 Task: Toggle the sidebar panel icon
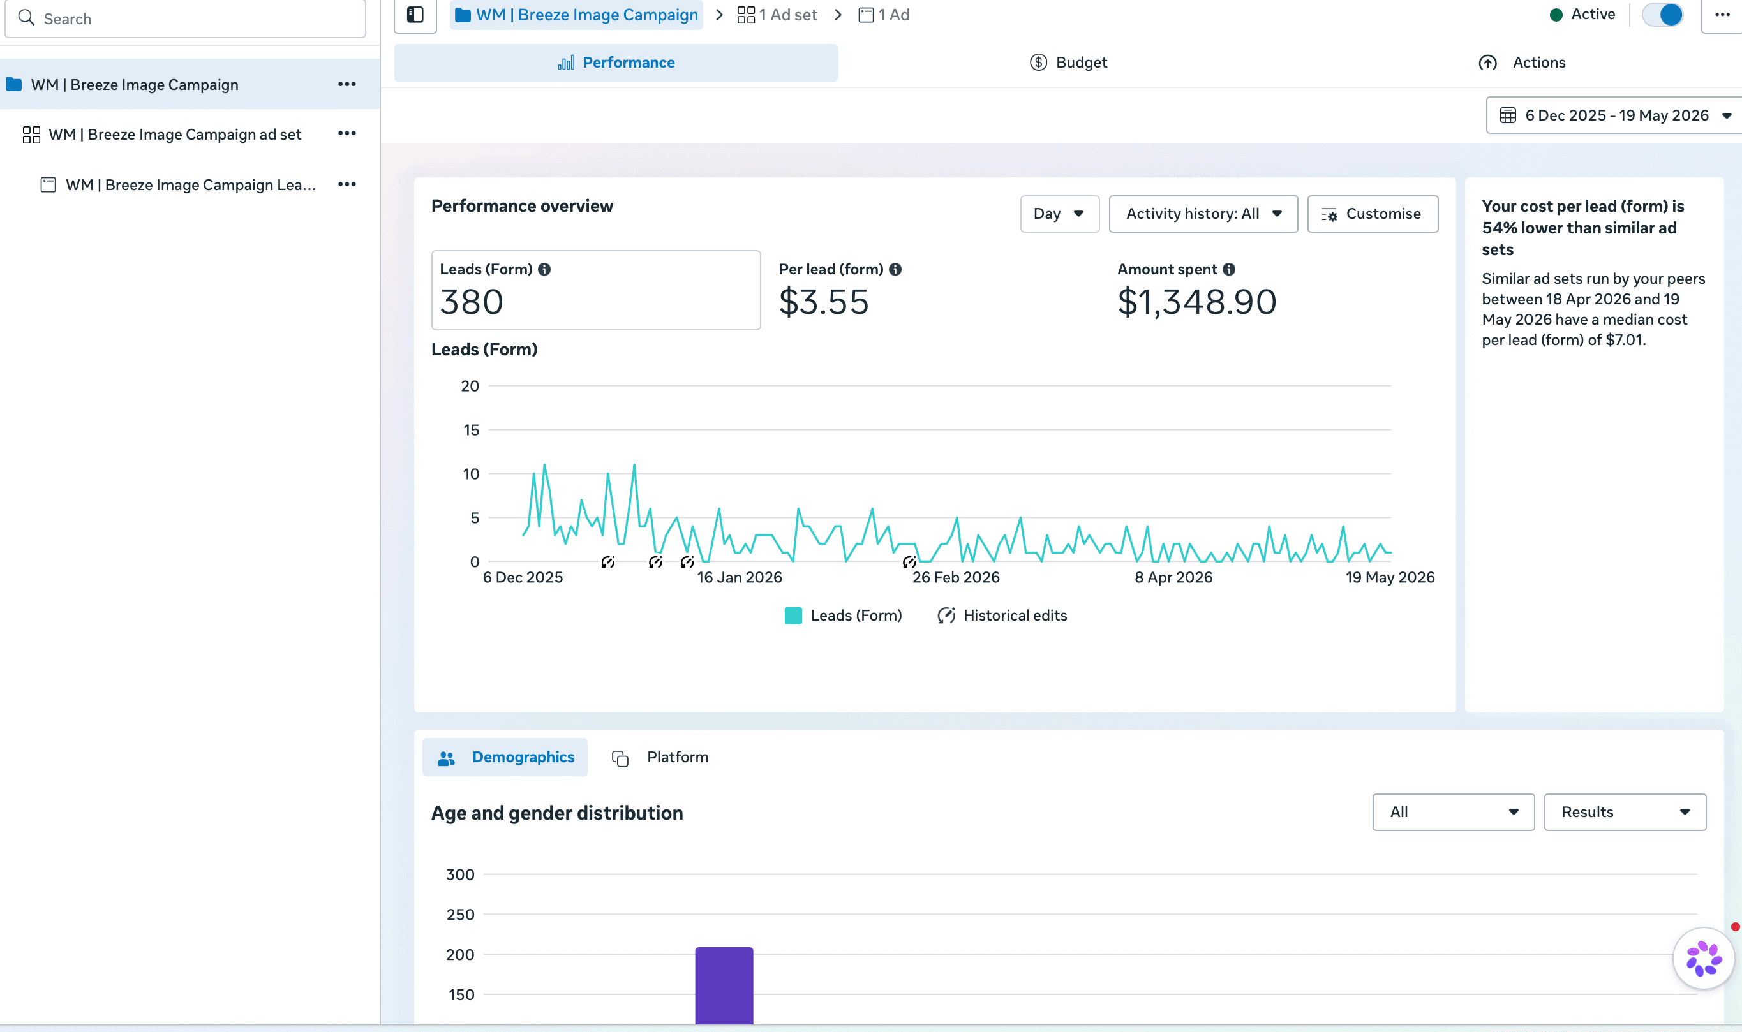point(415,15)
